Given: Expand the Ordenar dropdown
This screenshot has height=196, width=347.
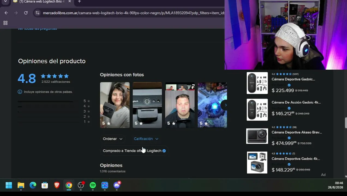Looking at the screenshot, I should pos(113,139).
